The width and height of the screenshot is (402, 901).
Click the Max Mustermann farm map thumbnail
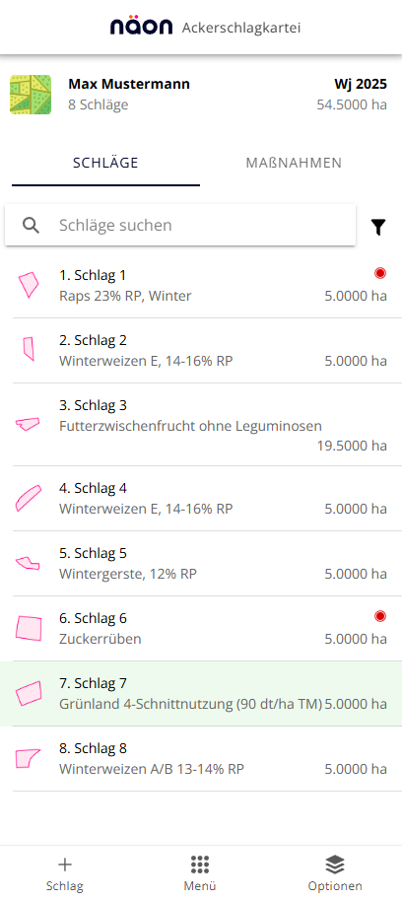click(31, 95)
